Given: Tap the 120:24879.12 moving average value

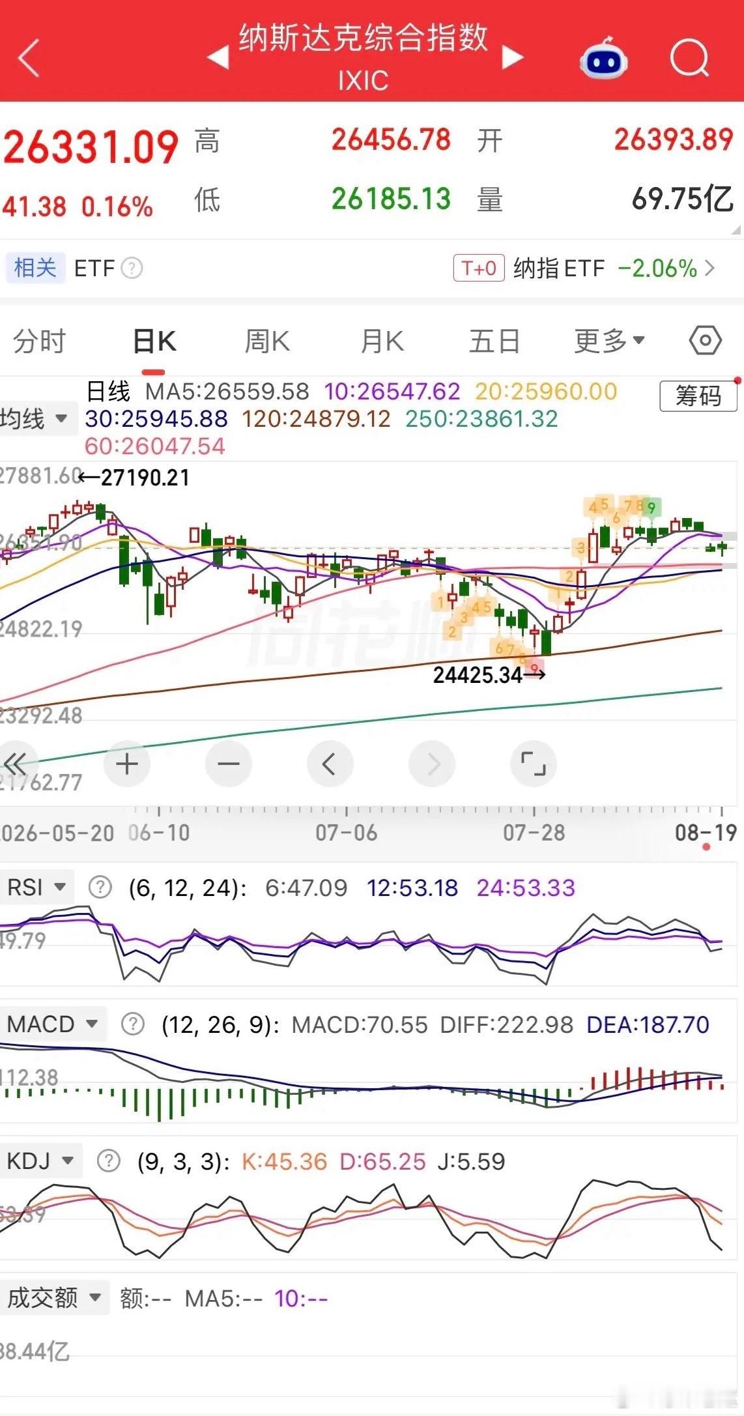Looking at the screenshot, I should tap(317, 419).
